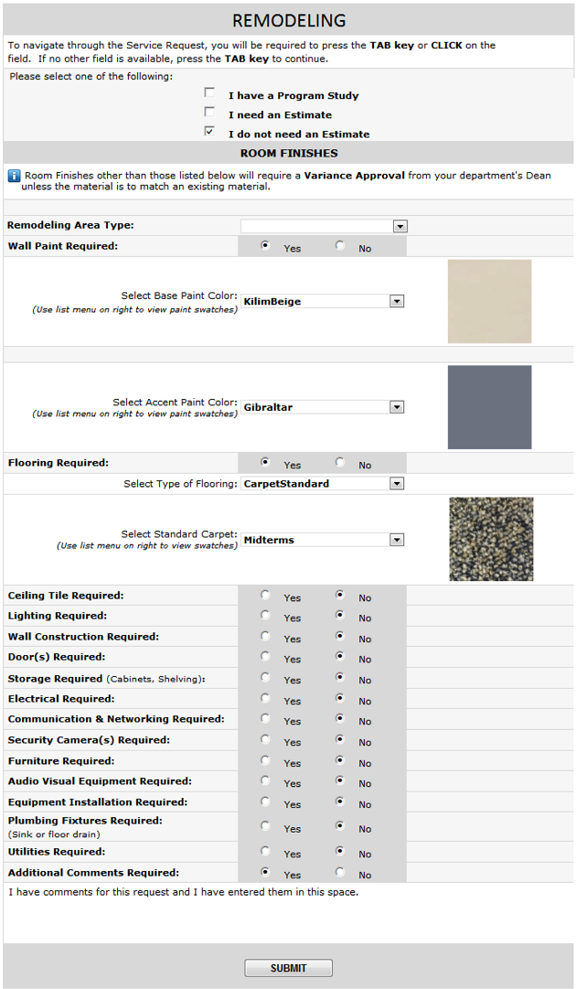
Task: Set Lighting Required to Yes
Action: point(266,616)
